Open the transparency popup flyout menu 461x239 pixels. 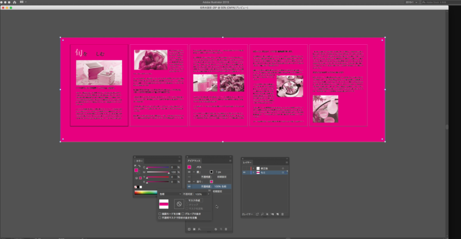tap(209, 191)
